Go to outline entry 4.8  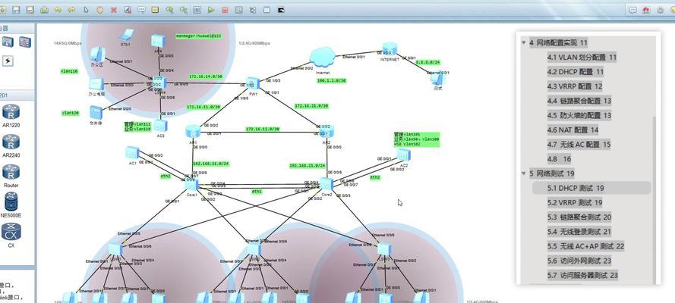click(x=559, y=159)
